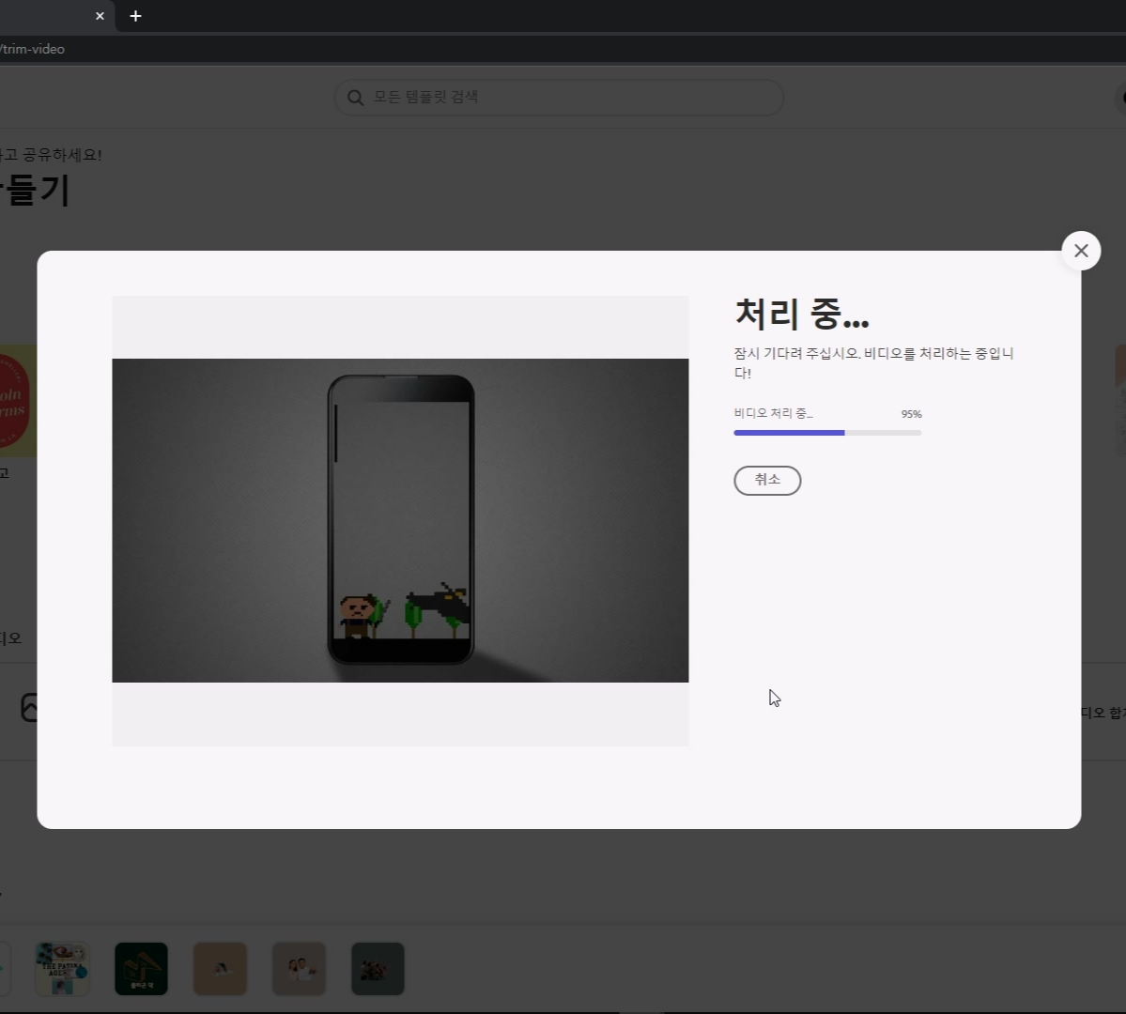Click the video processing progress bar
The image size is (1126, 1014).
tap(827, 433)
